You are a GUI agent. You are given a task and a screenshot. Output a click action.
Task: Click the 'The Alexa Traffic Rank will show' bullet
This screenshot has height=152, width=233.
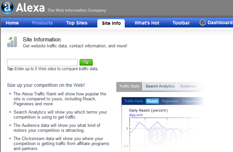(60, 99)
